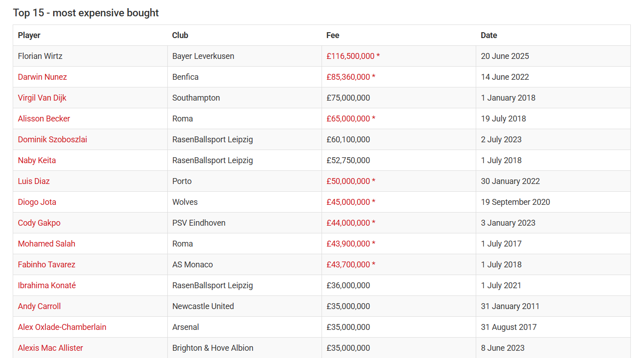Select the Porto club cell
Viewport: 644px width, 358px height.
(244, 181)
